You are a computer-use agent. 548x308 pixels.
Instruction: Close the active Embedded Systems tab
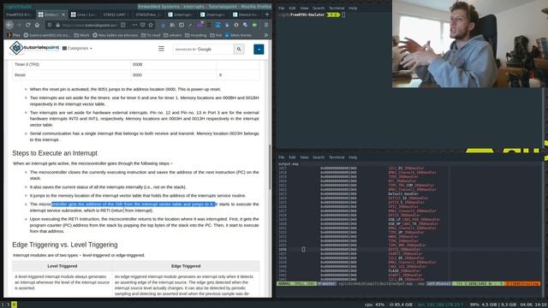pos(63,15)
